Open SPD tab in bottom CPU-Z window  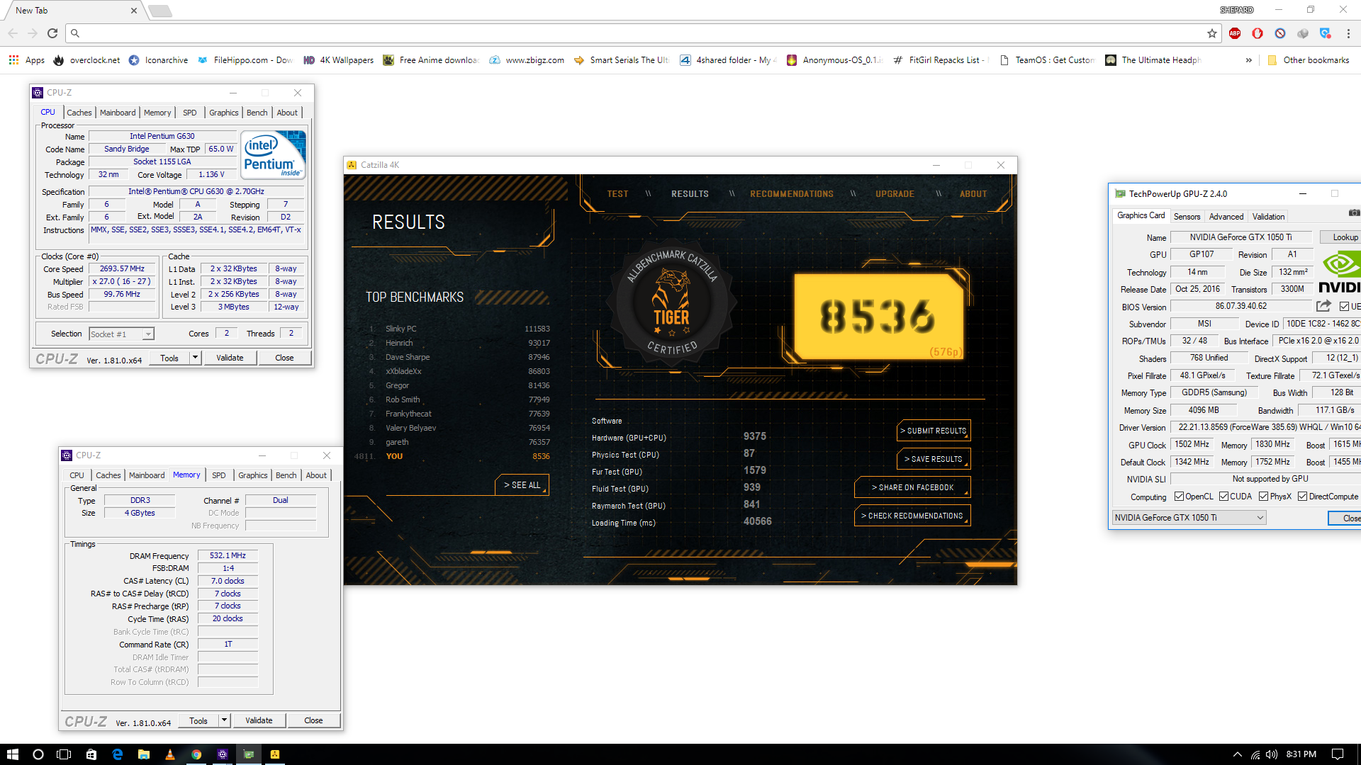(x=219, y=475)
